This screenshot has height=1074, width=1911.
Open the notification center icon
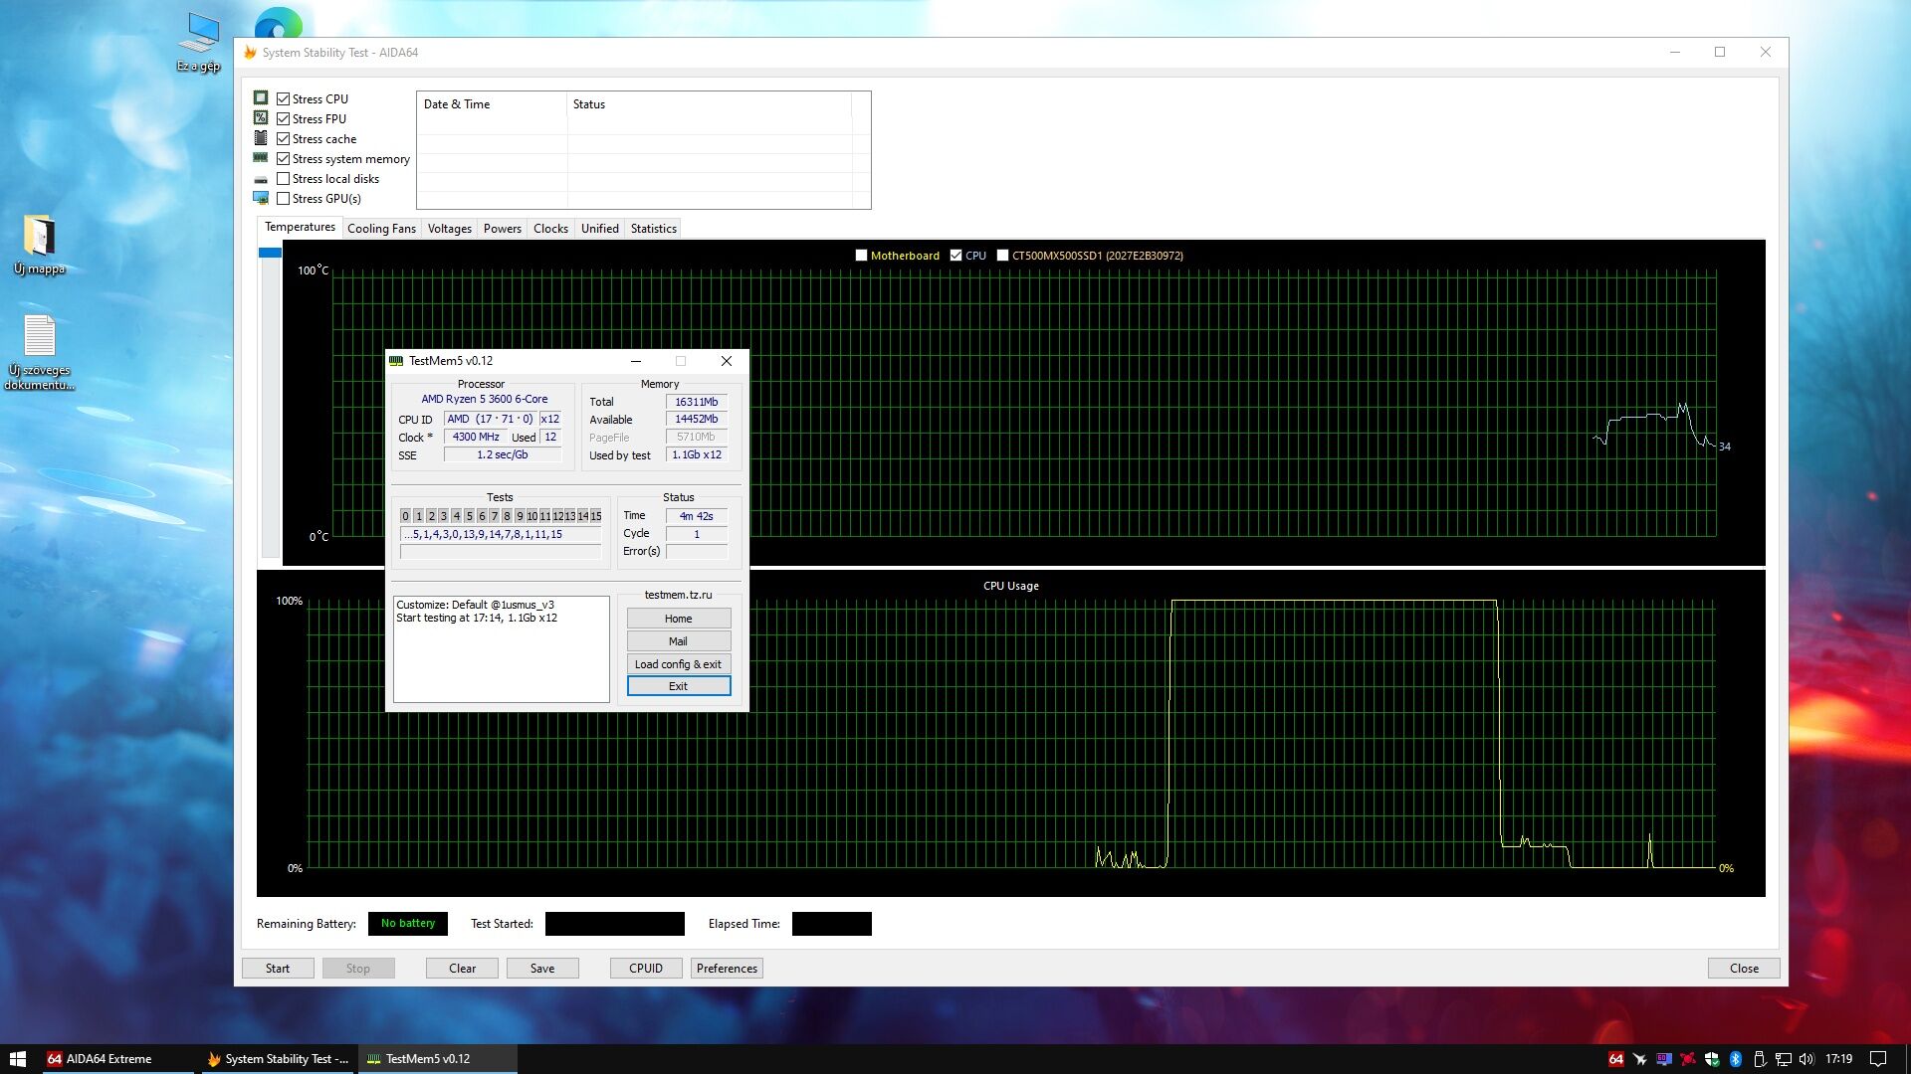tap(1878, 1059)
